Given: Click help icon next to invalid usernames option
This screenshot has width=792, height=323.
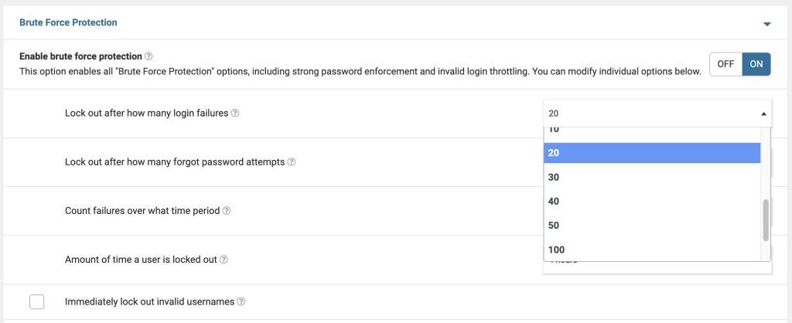Looking at the screenshot, I should 241,302.
